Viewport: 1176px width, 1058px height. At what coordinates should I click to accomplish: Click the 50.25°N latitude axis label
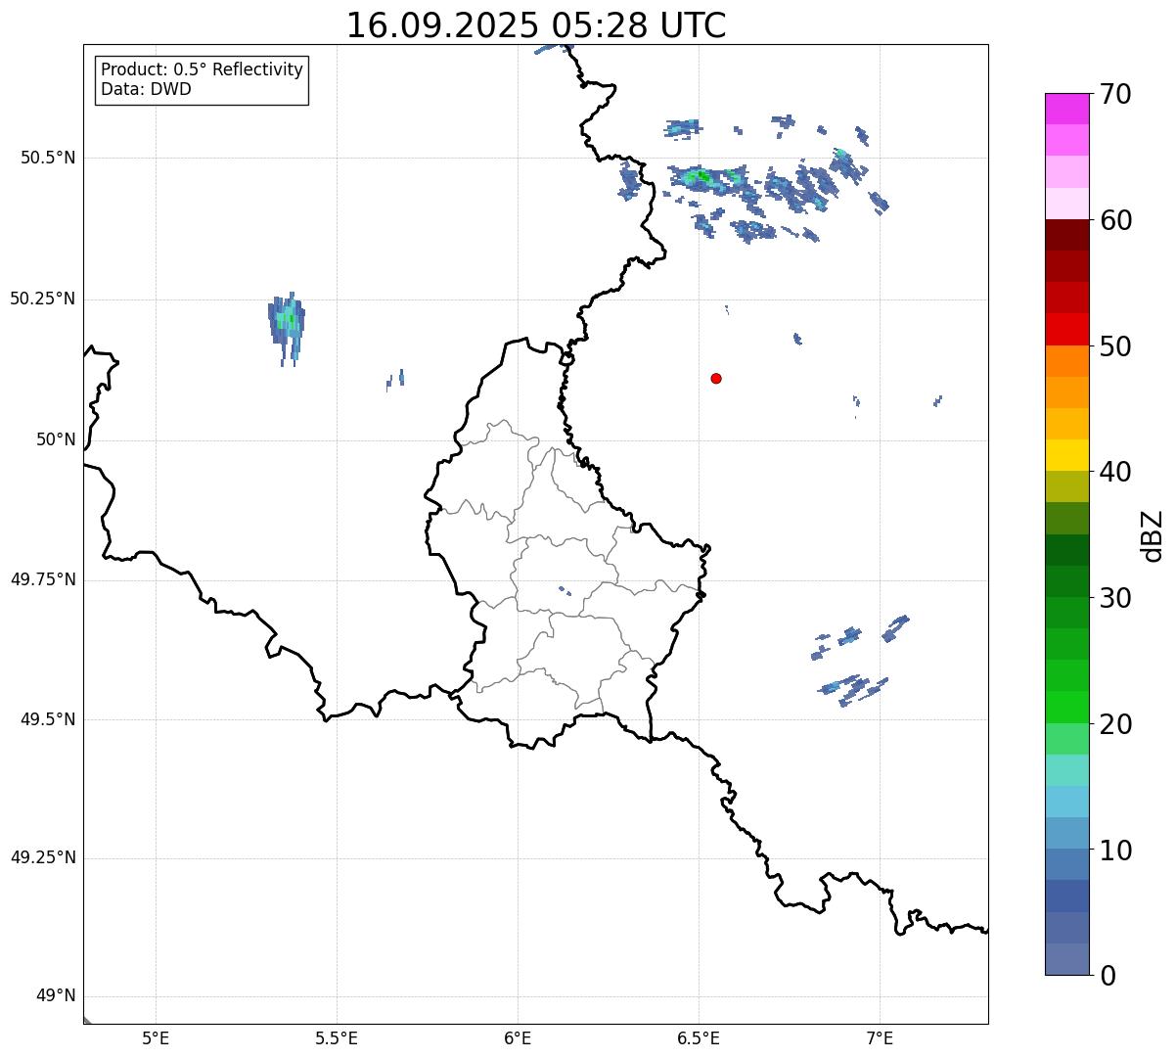coord(42,299)
